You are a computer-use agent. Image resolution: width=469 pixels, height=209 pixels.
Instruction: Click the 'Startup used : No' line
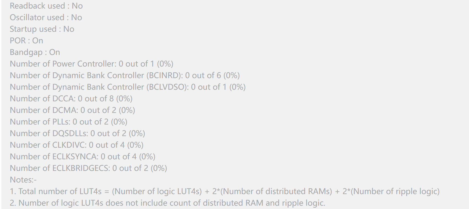click(42, 29)
